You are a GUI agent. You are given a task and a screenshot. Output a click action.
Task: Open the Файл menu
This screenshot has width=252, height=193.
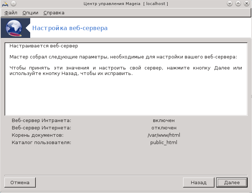click(x=11, y=12)
